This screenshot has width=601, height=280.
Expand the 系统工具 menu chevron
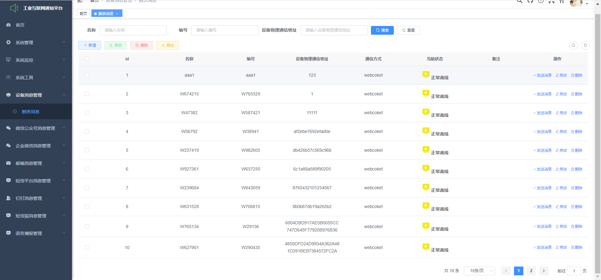pos(64,77)
